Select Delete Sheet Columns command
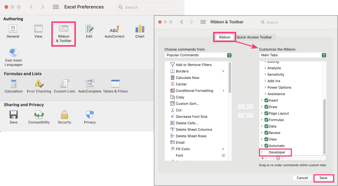The image size is (338, 186). (191, 129)
